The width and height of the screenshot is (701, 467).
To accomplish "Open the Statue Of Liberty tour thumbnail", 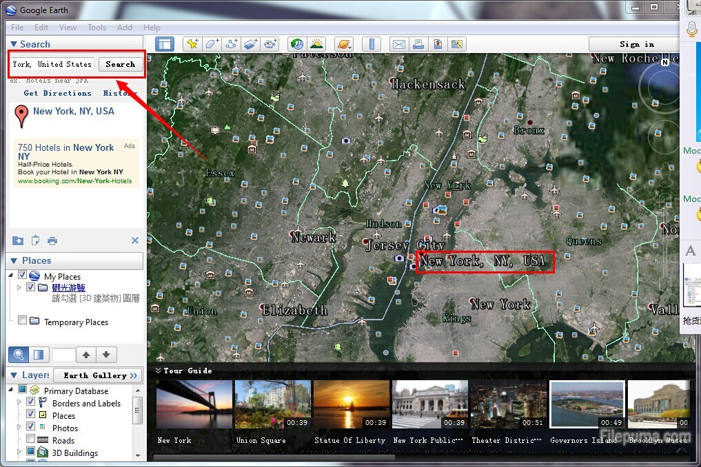I will [x=351, y=404].
